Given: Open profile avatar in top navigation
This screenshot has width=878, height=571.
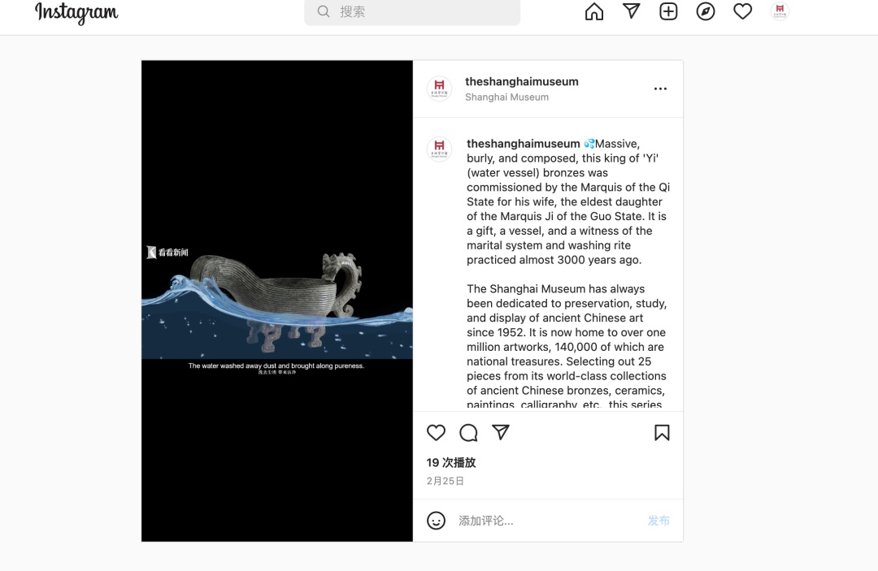Looking at the screenshot, I should 780,11.
